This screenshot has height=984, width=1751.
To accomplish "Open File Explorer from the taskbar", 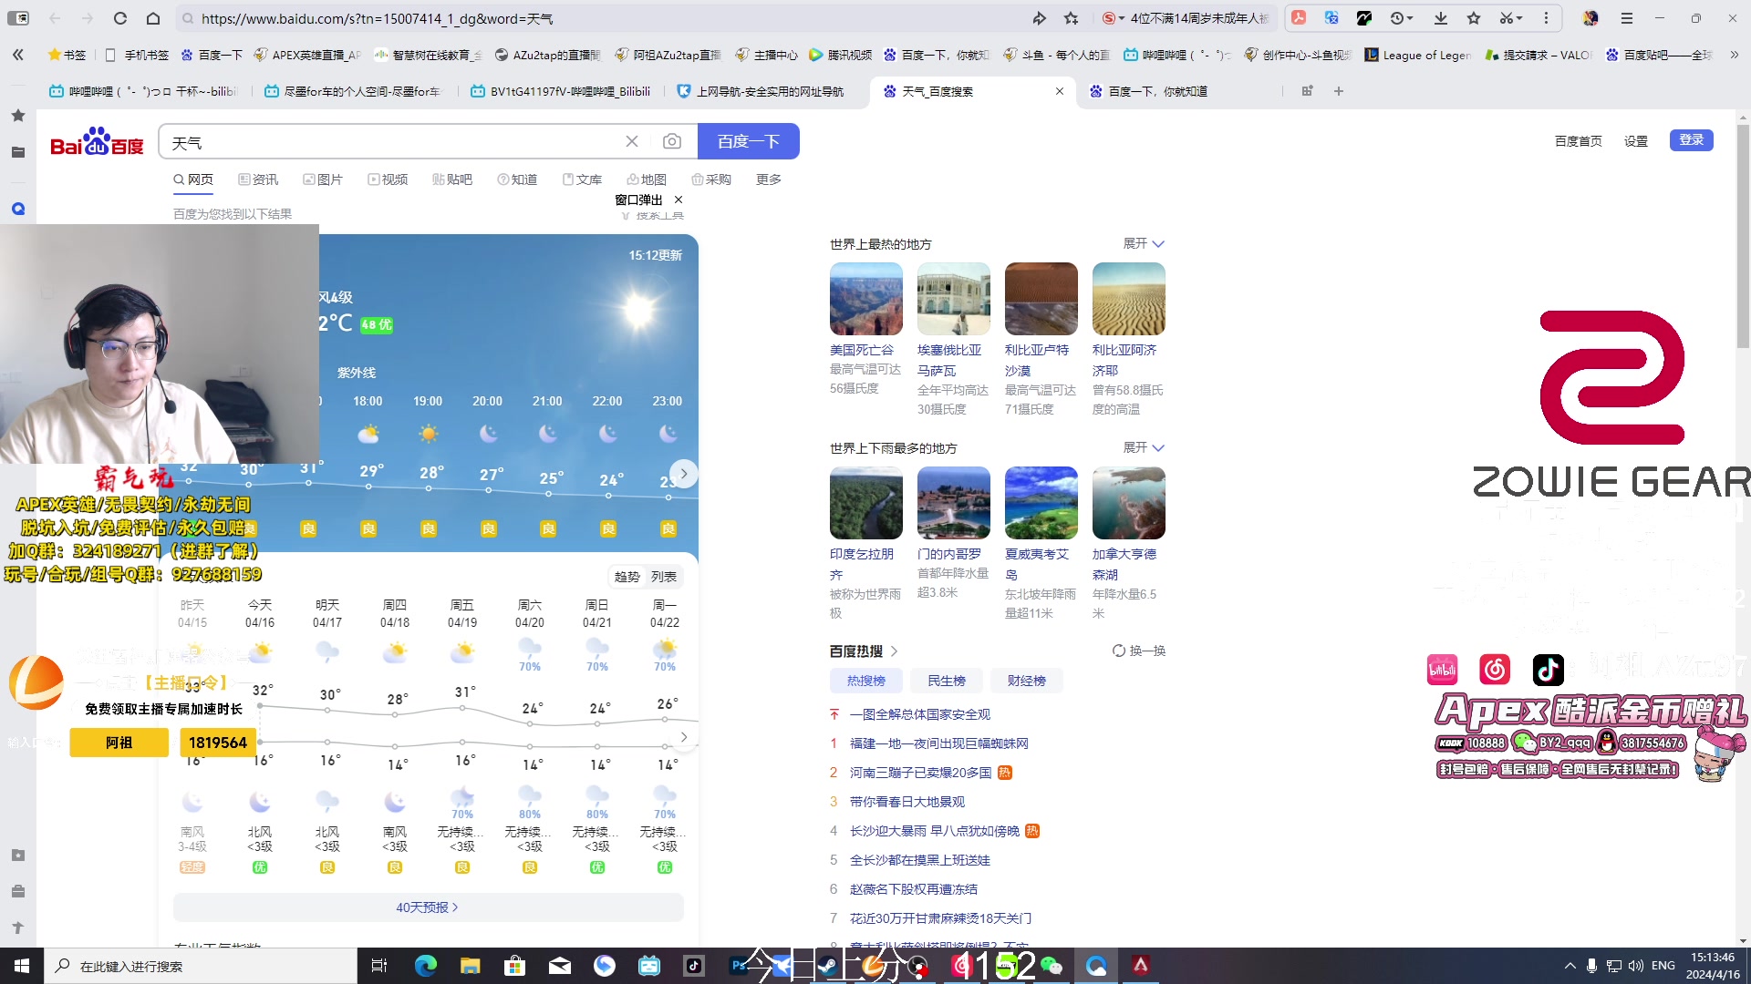I will [x=470, y=966].
